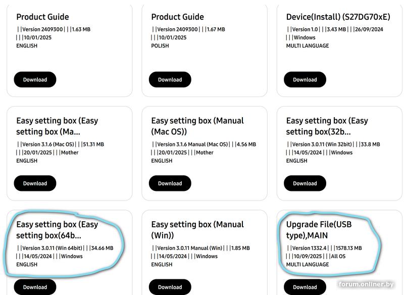Download the Easy setting box Mac OS manual
The image size is (404, 295).
[170, 183]
